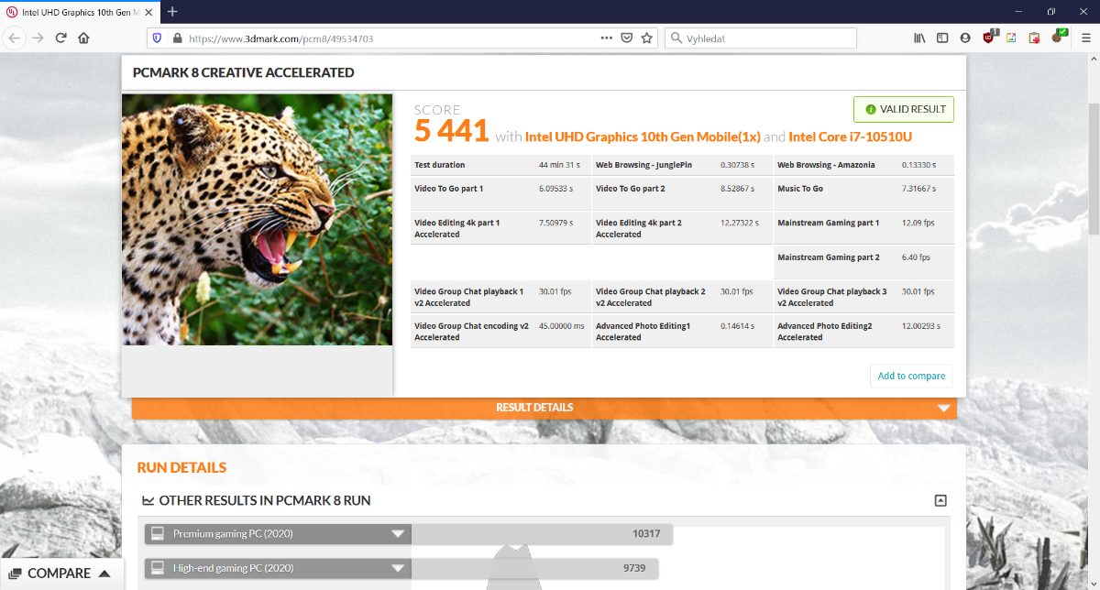Follow the Intel Core i7-10510U link
1100x590 pixels.
pyautogui.click(x=850, y=137)
